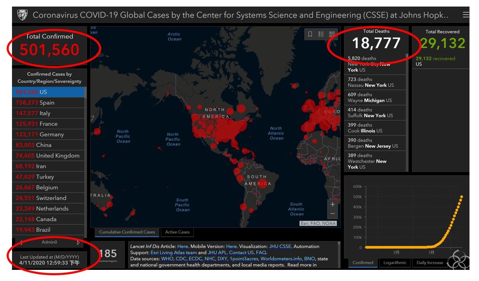Click the Admin0 list label

49,242
